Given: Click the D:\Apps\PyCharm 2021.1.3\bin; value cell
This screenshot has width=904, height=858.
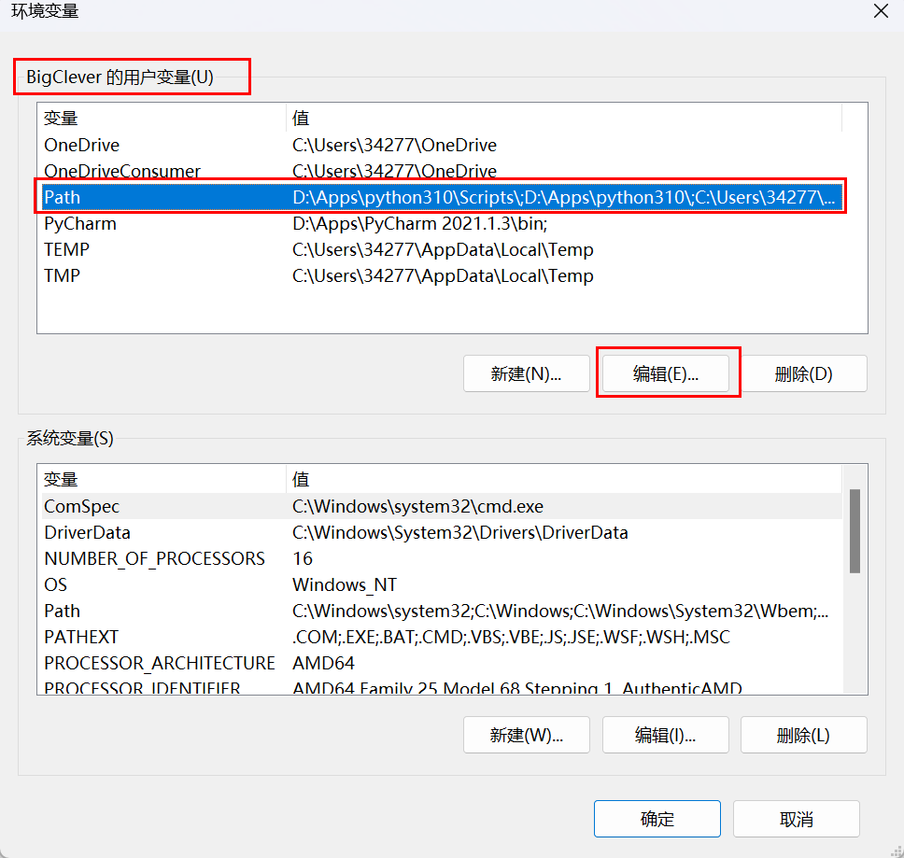Looking at the screenshot, I should [x=420, y=223].
